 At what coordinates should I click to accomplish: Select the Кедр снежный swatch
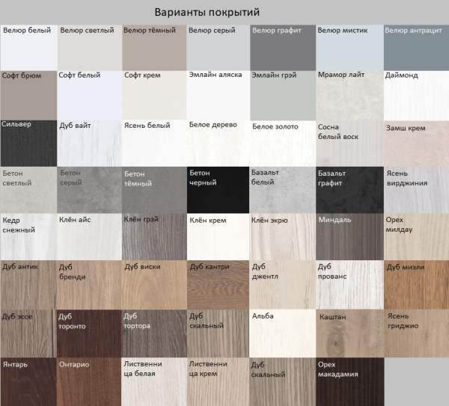point(28,237)
